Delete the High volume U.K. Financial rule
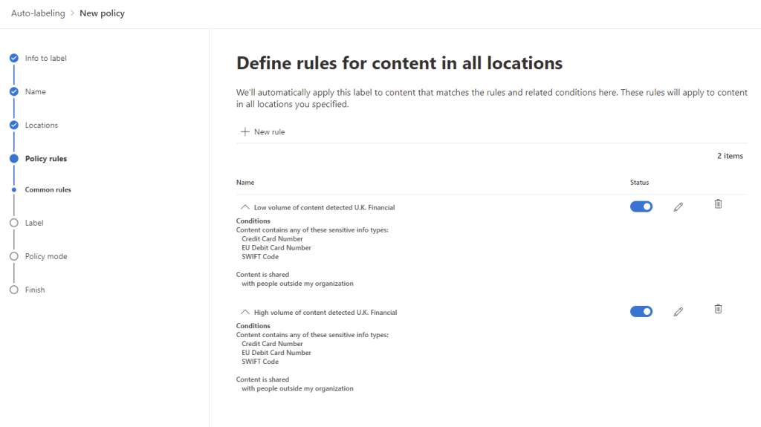The image size is (761, 427). click(x=718, y=308)
